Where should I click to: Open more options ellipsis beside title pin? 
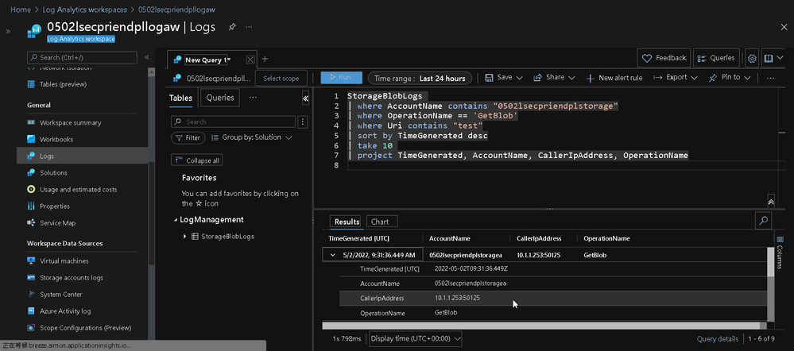[x=249, y=27]
